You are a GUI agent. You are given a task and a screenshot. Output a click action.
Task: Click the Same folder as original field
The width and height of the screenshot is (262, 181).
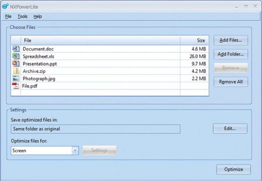click(95, 129)
